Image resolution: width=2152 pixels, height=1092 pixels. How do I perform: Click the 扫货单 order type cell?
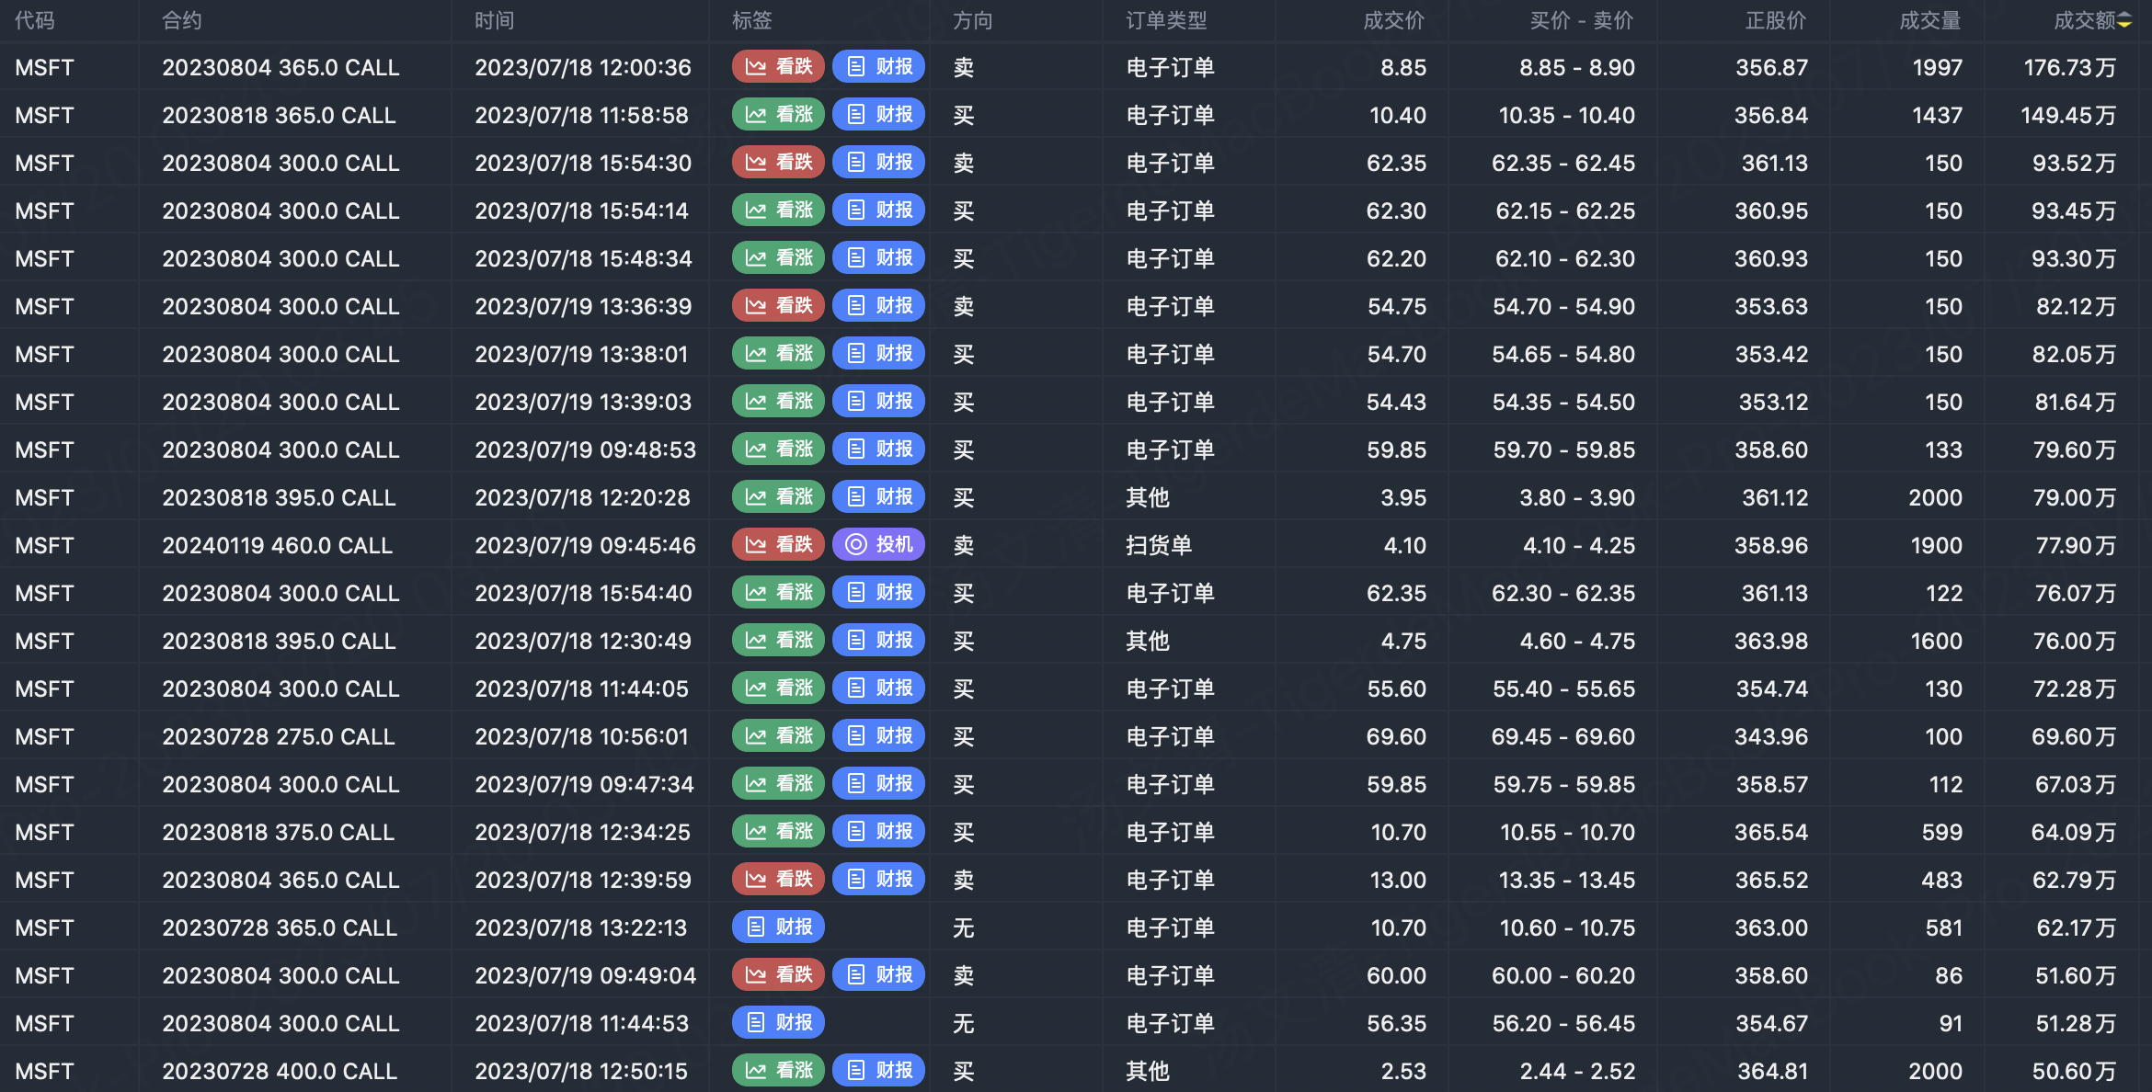1159,545
